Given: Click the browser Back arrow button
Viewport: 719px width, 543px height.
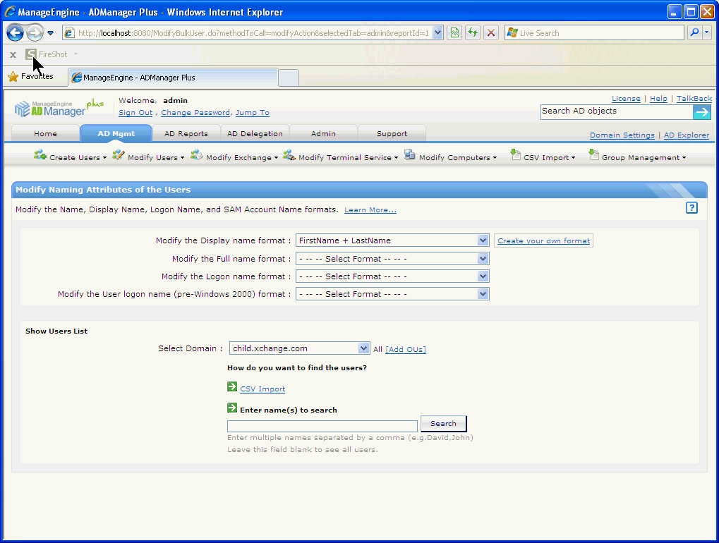Looking at the screenshot, I should pyautogui.click(x=16, y=32).
